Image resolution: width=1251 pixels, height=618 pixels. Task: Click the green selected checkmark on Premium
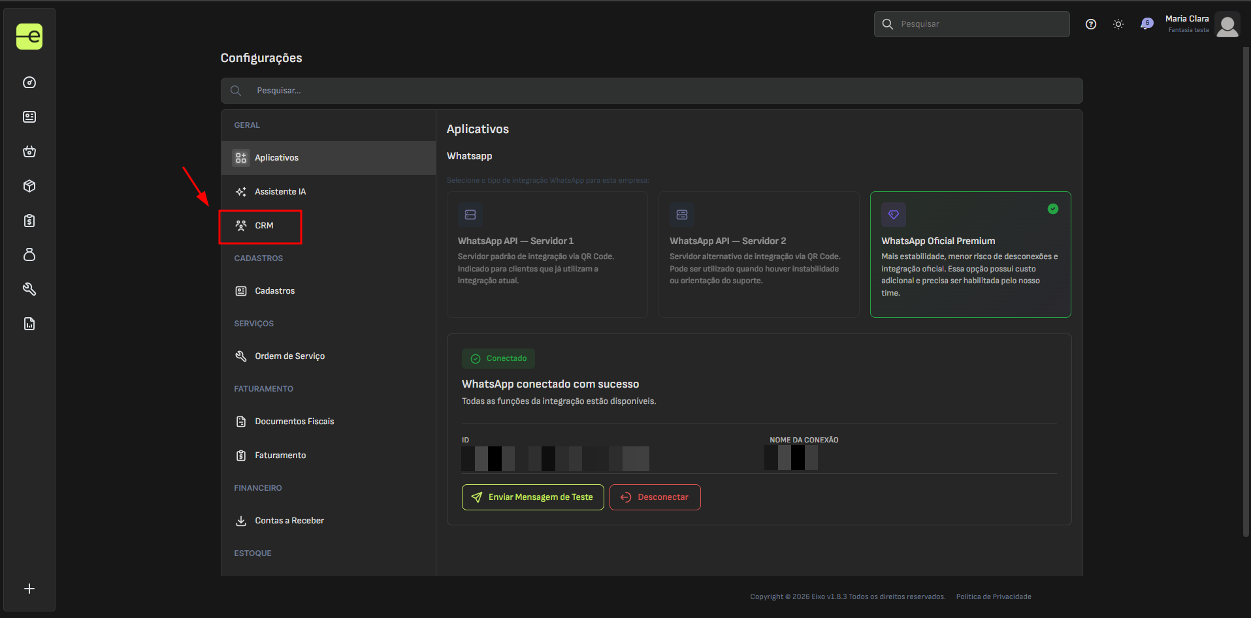[1053, 209]
